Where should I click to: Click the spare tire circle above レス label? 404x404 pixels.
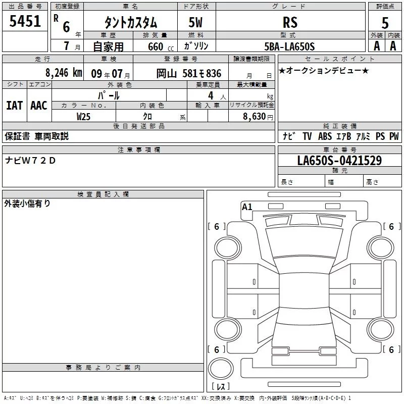[x=221, y=369]
